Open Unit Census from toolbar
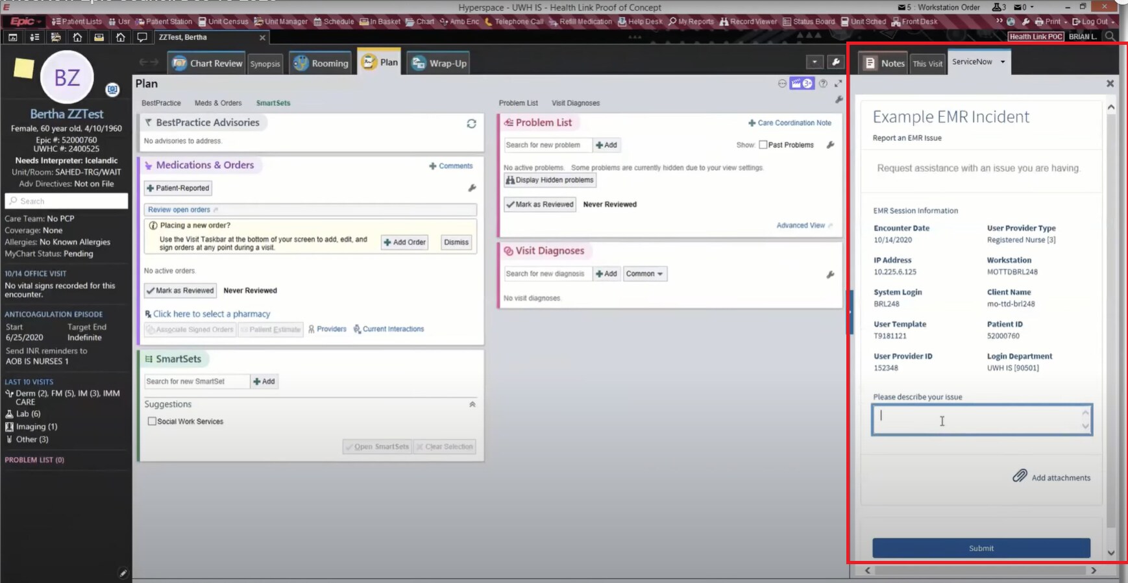Screen dimensions: 1128x583 click(223, 21)
